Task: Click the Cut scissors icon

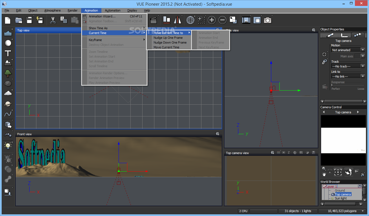Action: [53, 20]
